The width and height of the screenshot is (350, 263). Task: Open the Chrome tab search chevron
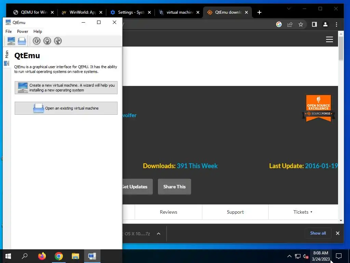pos(288,9)
